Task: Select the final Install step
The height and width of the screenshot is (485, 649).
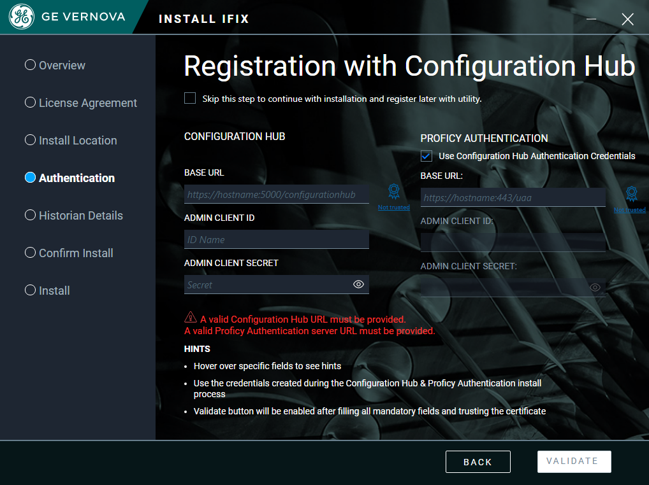Action: 47,291
